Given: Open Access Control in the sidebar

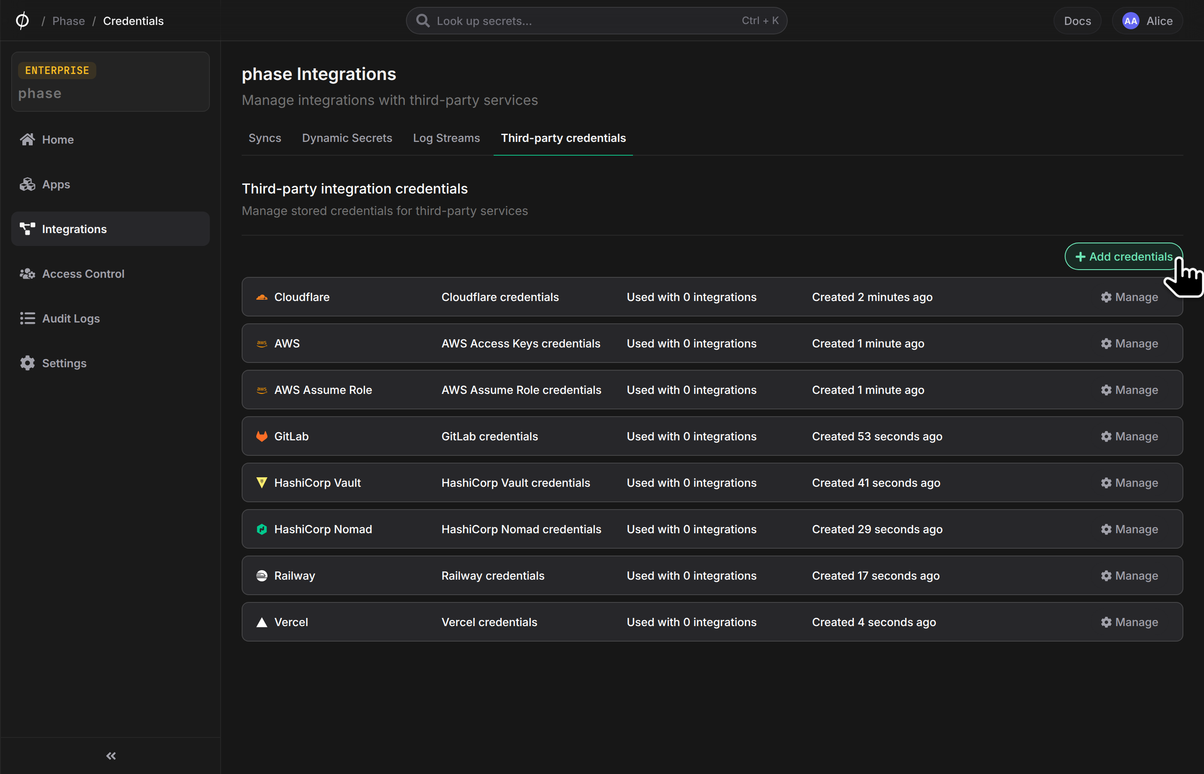Looking at the screenshot, I should [111, 274].
